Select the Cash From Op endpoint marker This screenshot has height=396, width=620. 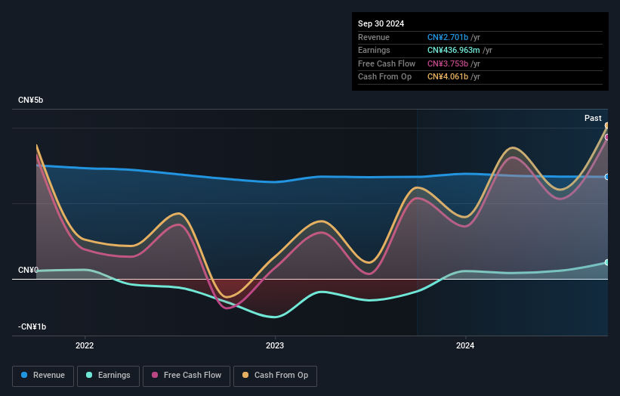[x=607, y=125]
